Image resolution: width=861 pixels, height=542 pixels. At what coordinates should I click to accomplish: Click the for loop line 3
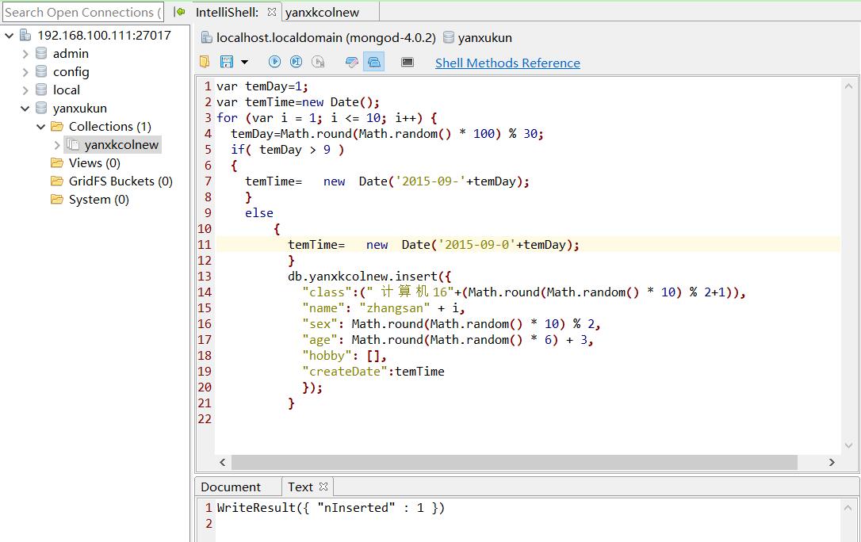tap(327, 118)
